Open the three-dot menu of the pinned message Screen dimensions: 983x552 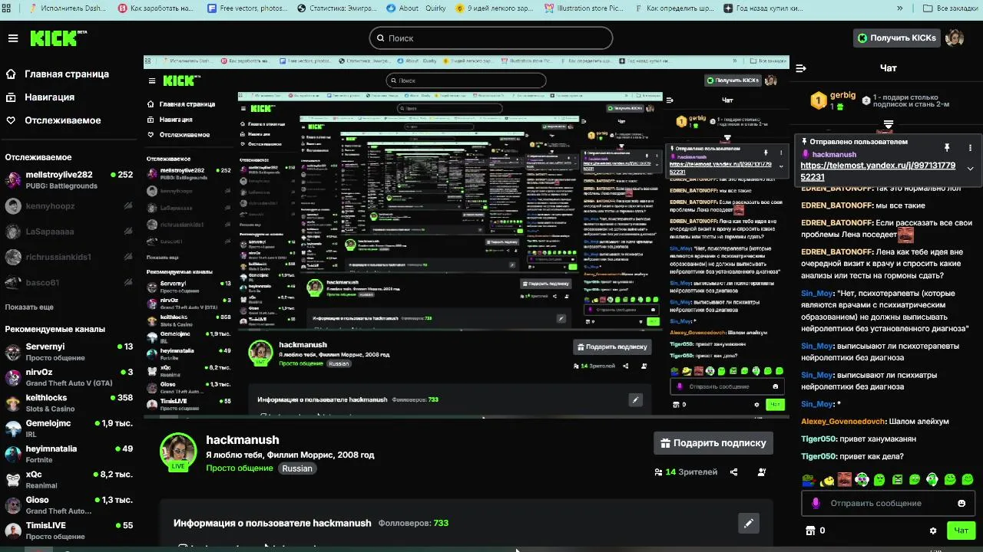(x=970, y=147)
